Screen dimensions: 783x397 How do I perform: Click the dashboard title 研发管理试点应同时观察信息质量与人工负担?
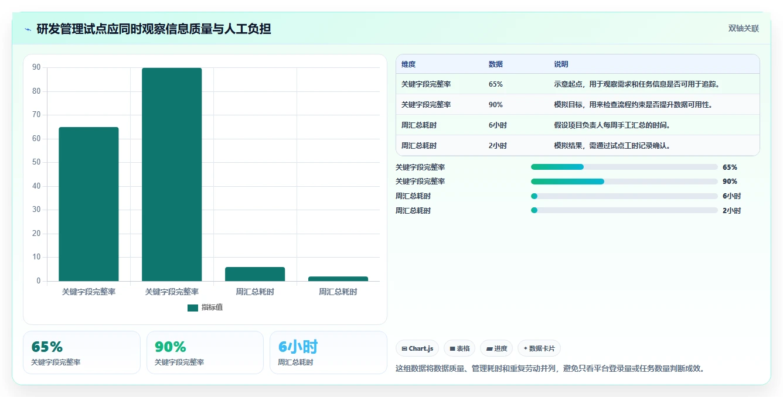pos(154,29)
